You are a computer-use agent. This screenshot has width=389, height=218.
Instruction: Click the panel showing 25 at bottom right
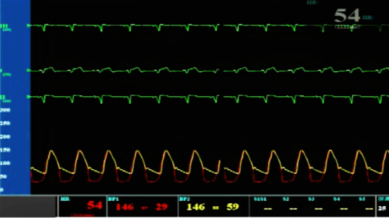[x=383, y=206]
